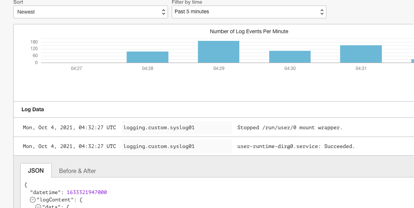Click the Log Data header

click(33, 109)
